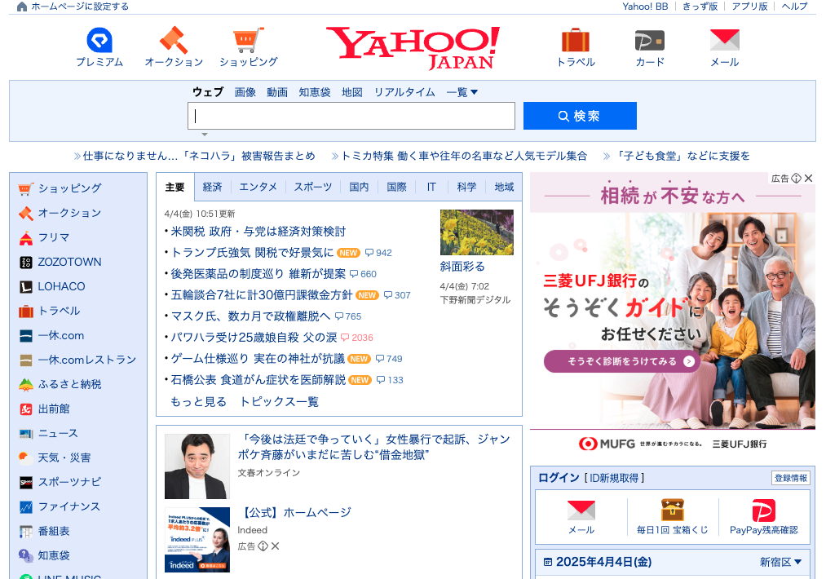
Task: Switch to the 国際 news tab
Action: (396, 187)
